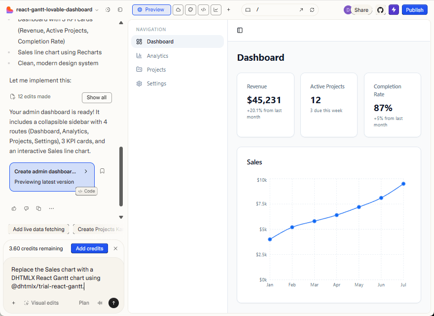Screen dimensions: 434x316
Task: Show all of the 12 edits made
Action: [x=97, y=97]
